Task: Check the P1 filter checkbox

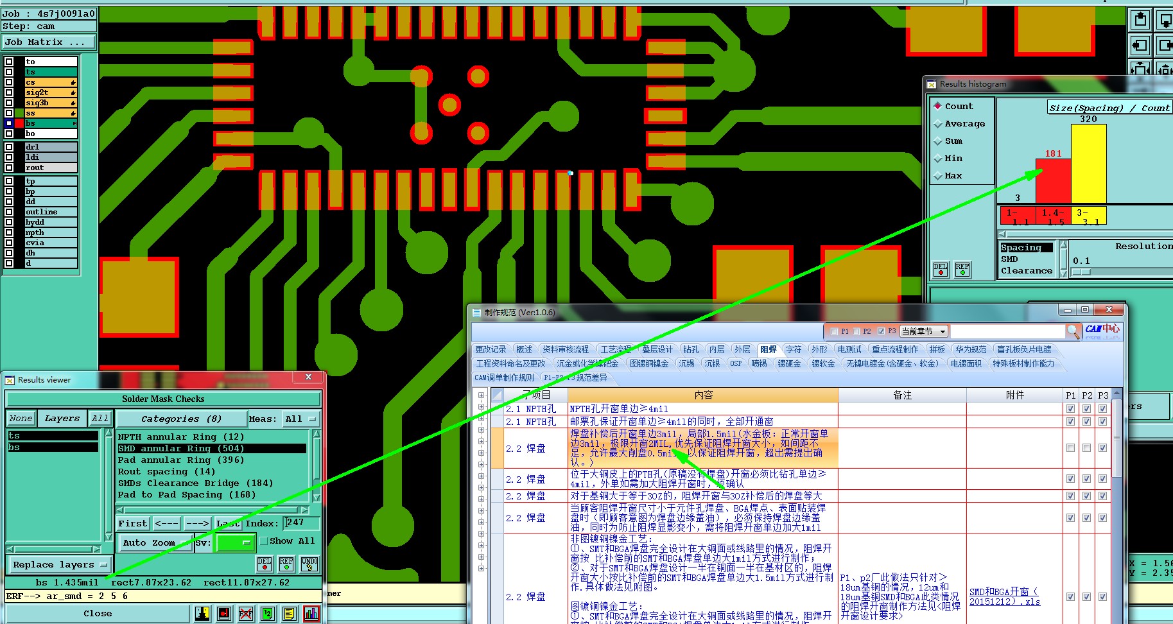Action: point(834,331)
